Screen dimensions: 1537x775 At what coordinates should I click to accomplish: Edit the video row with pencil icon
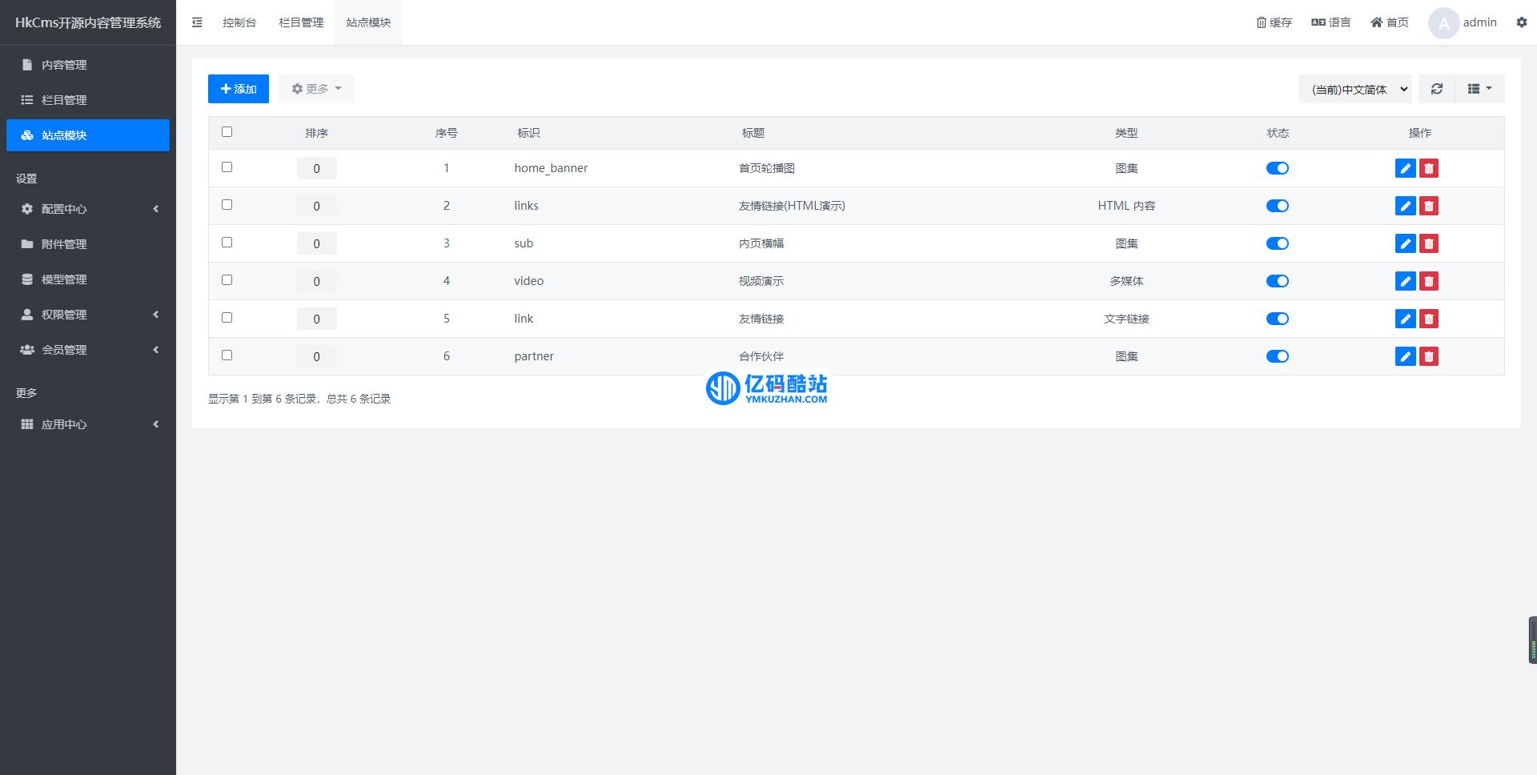pyautogui.click(x=1405, y=281)
